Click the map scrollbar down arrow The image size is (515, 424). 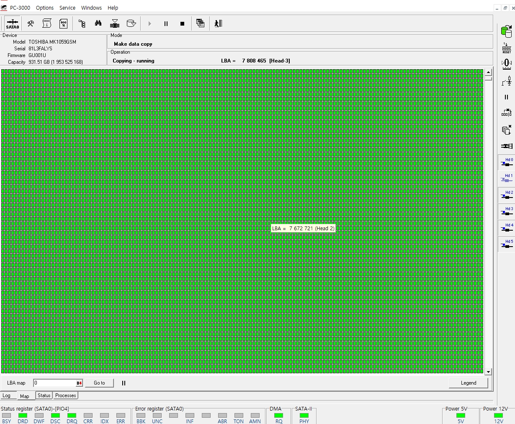(x=488, y=372)
